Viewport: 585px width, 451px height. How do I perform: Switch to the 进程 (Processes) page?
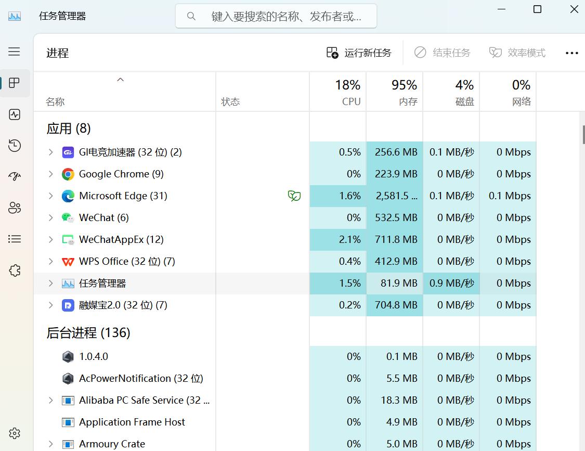click(x=14, y=83)
